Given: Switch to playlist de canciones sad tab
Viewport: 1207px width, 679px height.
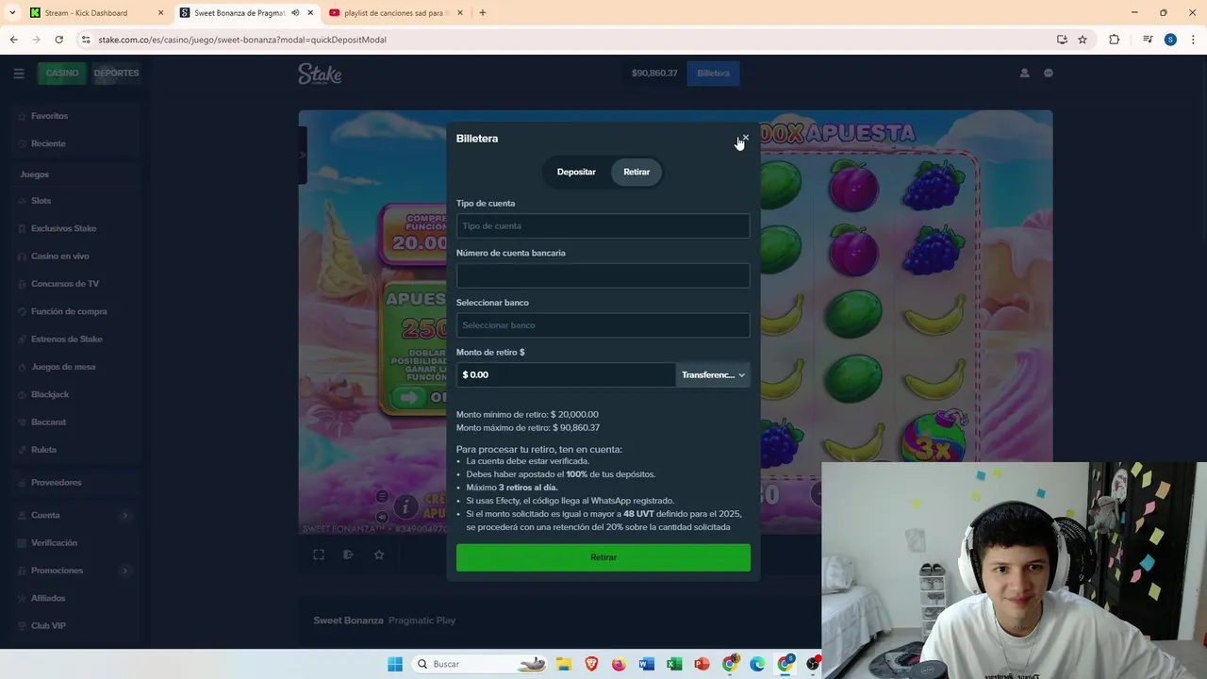Looking at the screenshot, I should click(x=394, y=13).
